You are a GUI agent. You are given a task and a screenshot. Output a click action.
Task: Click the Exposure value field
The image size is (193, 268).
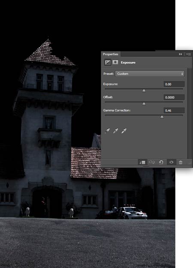click(174, 84)
